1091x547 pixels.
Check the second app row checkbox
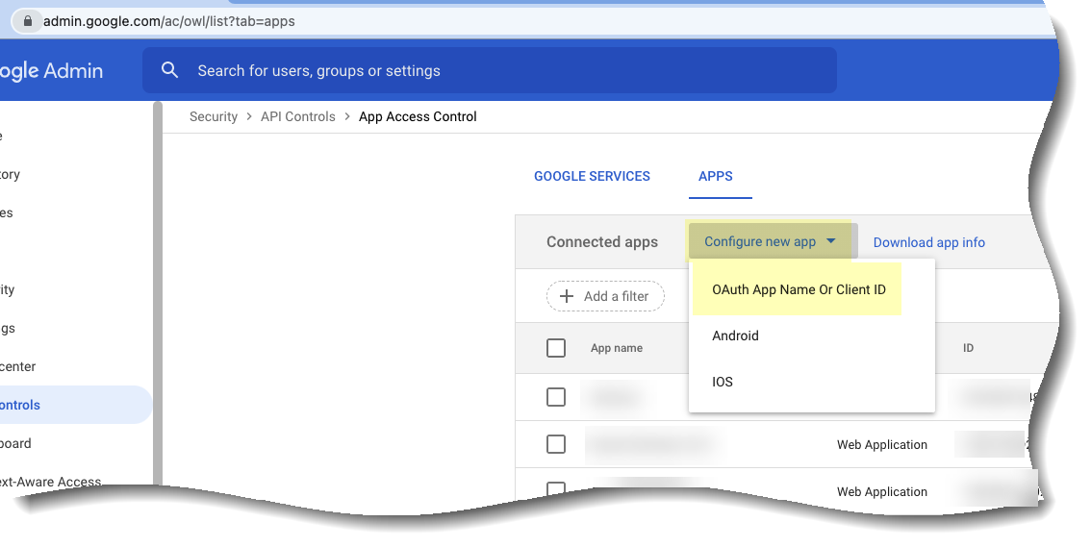coord(556,444)
